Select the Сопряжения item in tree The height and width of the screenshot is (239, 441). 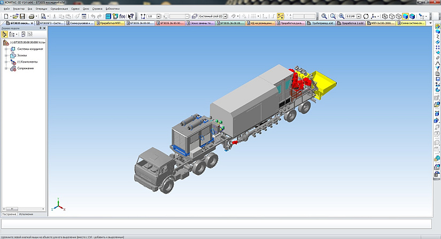pyautogui.click(x=25, y=68)
